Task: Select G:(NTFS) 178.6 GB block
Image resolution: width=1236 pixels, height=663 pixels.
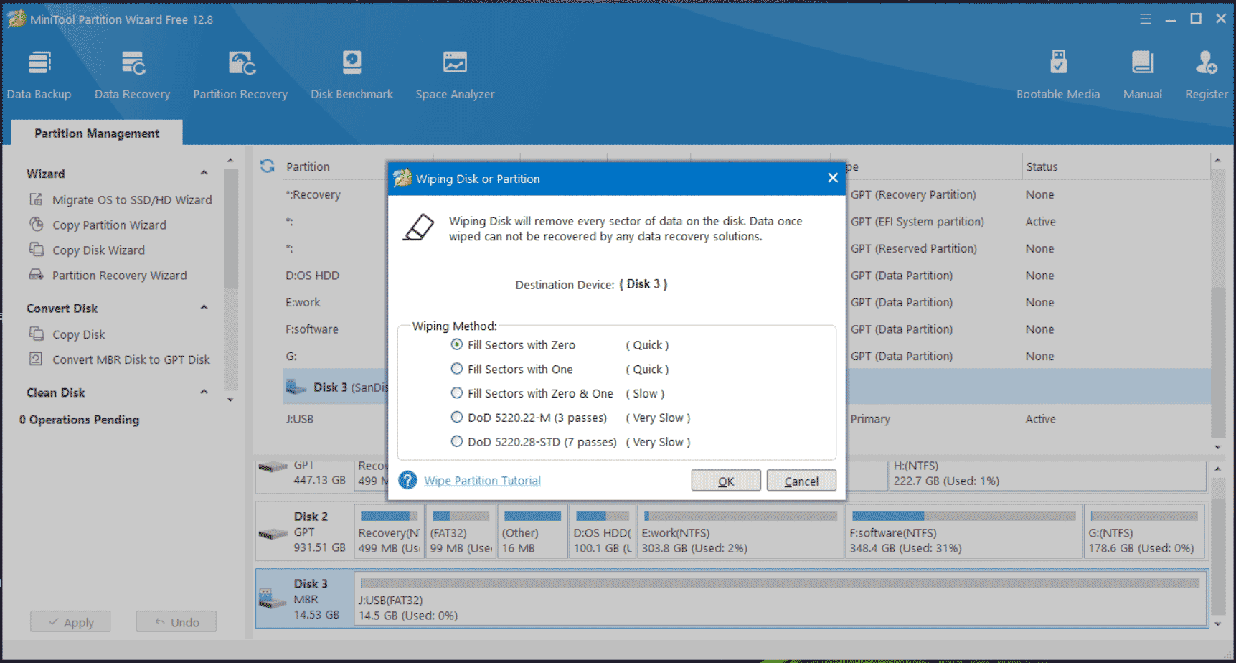Action: (1145, 531)
